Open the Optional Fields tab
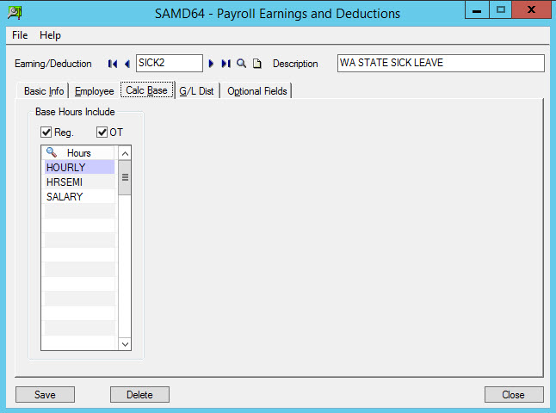 coord(257,91)
